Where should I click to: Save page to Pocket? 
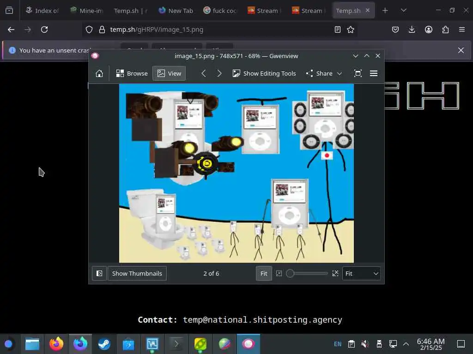coord(395,29)
